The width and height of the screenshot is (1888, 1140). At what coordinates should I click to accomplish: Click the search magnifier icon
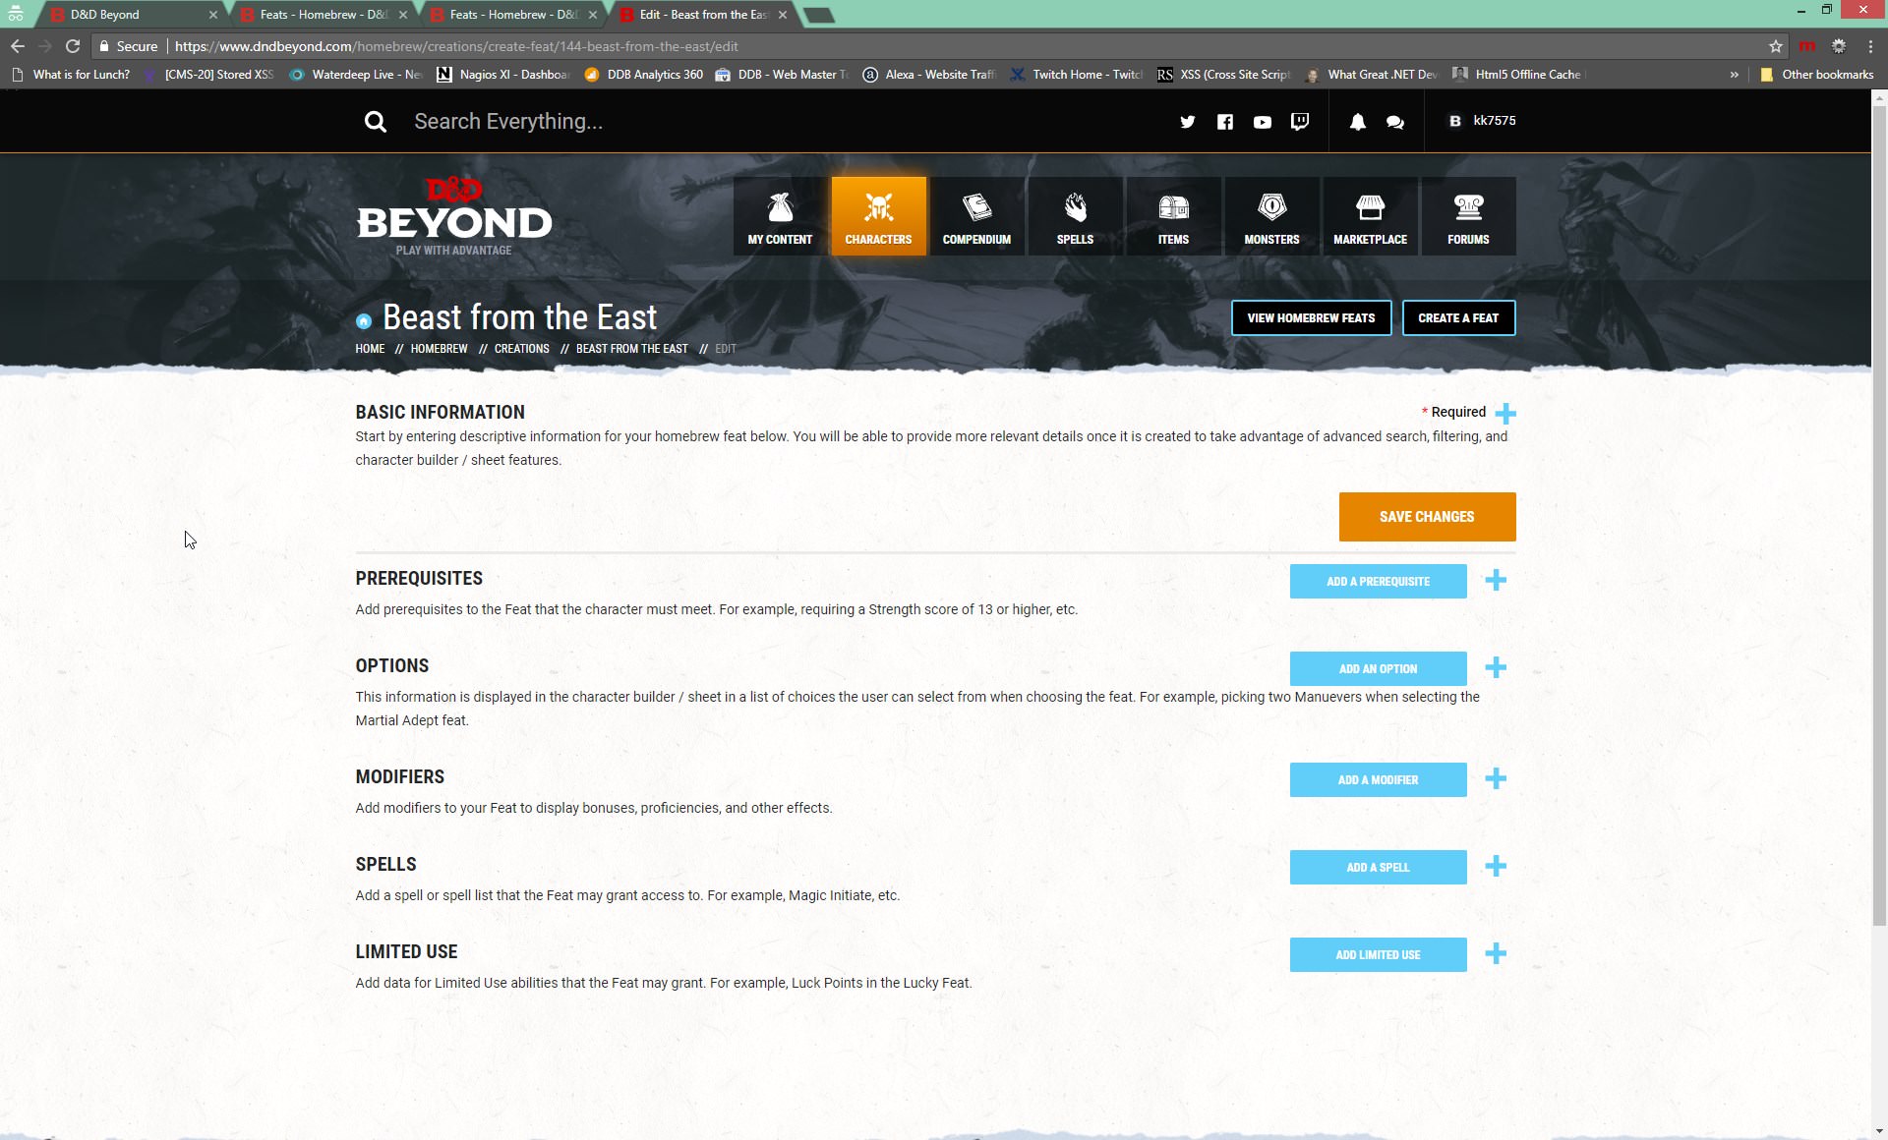click(x=375, y=122)
